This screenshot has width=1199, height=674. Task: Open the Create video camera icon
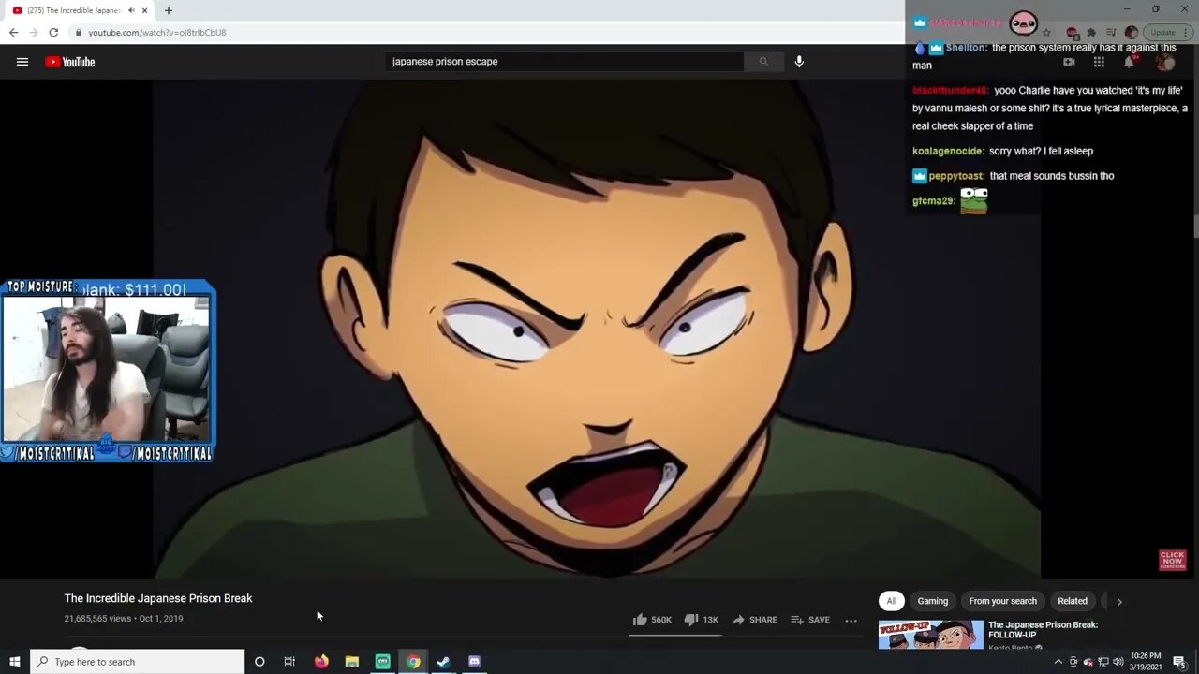coord(1069,62)
